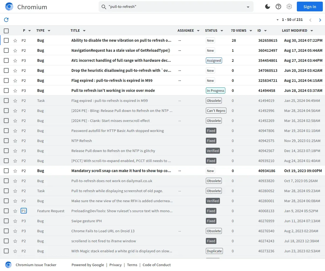Screen dimensions: 325x271
Task: Click the P1 priority badge
Action: pos(24,211)
